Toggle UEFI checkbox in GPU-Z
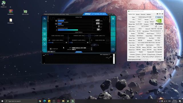 [159, 27]
